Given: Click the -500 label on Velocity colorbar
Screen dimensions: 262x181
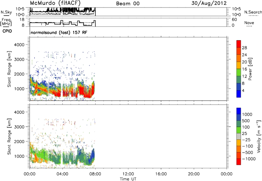Looking at the screenshot, I should 248,153.
